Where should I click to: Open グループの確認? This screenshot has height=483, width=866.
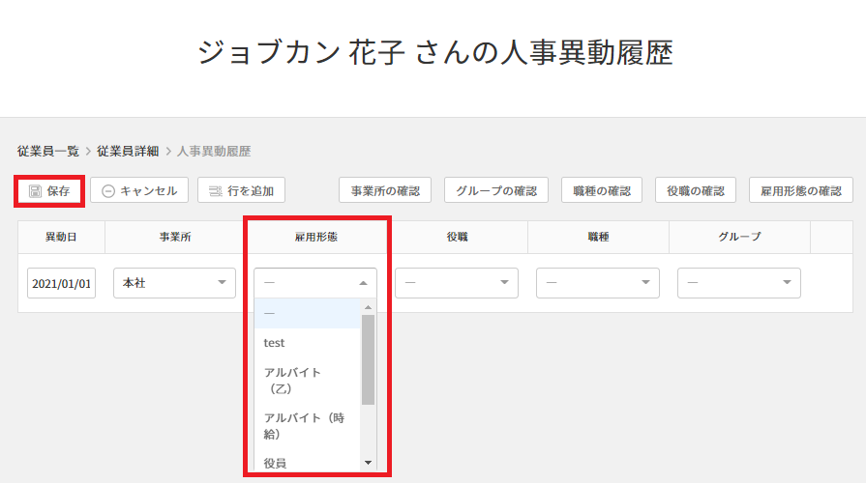(496, 190)
